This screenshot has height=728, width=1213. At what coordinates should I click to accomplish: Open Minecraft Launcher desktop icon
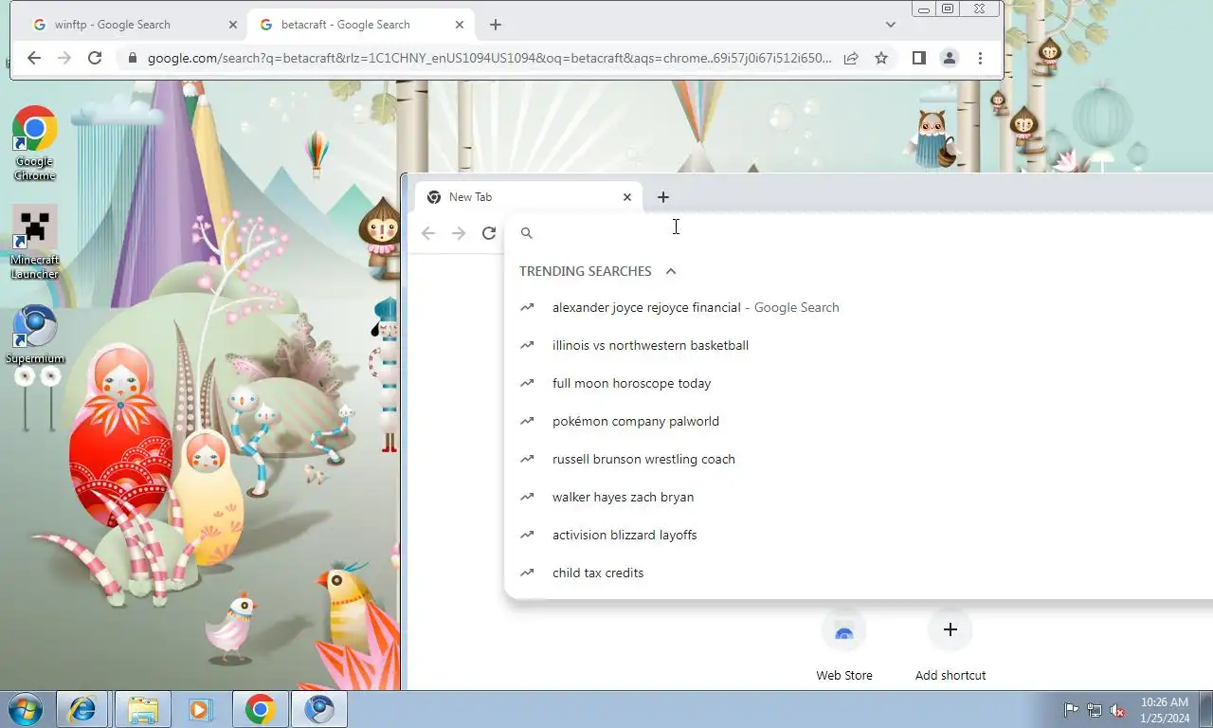tap(34, 243)
